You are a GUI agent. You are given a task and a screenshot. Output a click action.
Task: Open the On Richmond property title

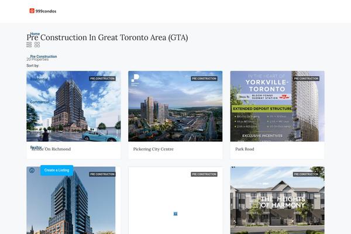click(x=51, y=149)
